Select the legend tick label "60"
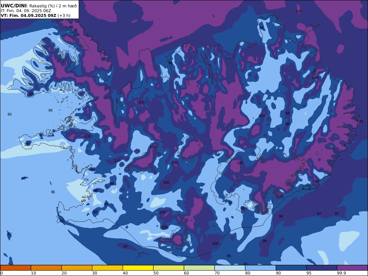The width and height of the screenshot is (368, 276). pos(187,273)
